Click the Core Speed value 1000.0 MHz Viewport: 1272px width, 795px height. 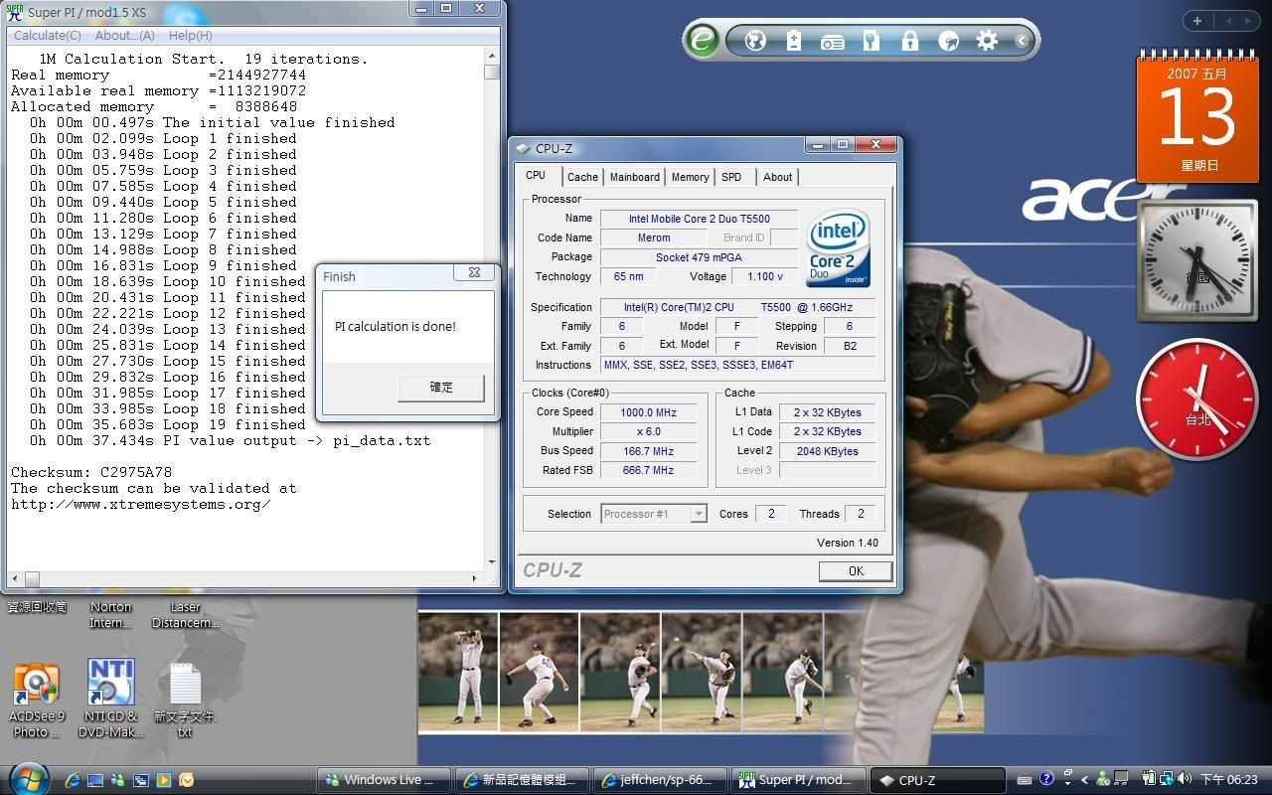[x=648, y=412]
